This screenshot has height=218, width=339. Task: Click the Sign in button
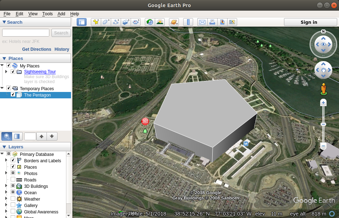310,22
